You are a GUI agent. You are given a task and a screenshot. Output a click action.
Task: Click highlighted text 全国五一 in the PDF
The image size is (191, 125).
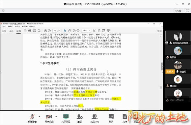117,99
